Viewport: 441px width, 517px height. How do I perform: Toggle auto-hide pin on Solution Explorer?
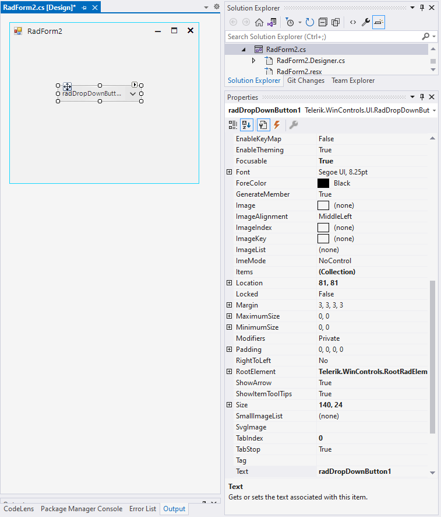pyautogui.click(x=422, y=8)
